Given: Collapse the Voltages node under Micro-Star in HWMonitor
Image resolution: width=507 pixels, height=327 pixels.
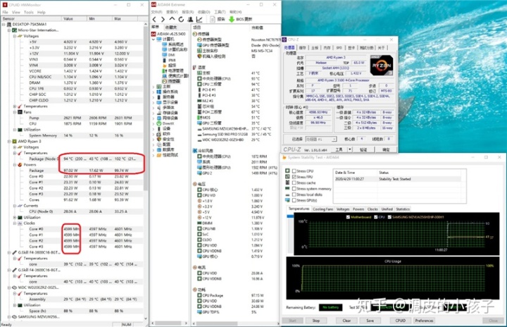Looking at the screenshot, I should point(15,36).
